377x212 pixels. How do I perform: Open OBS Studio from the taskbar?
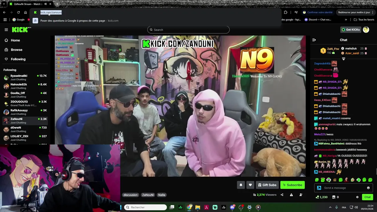[241, 207]
